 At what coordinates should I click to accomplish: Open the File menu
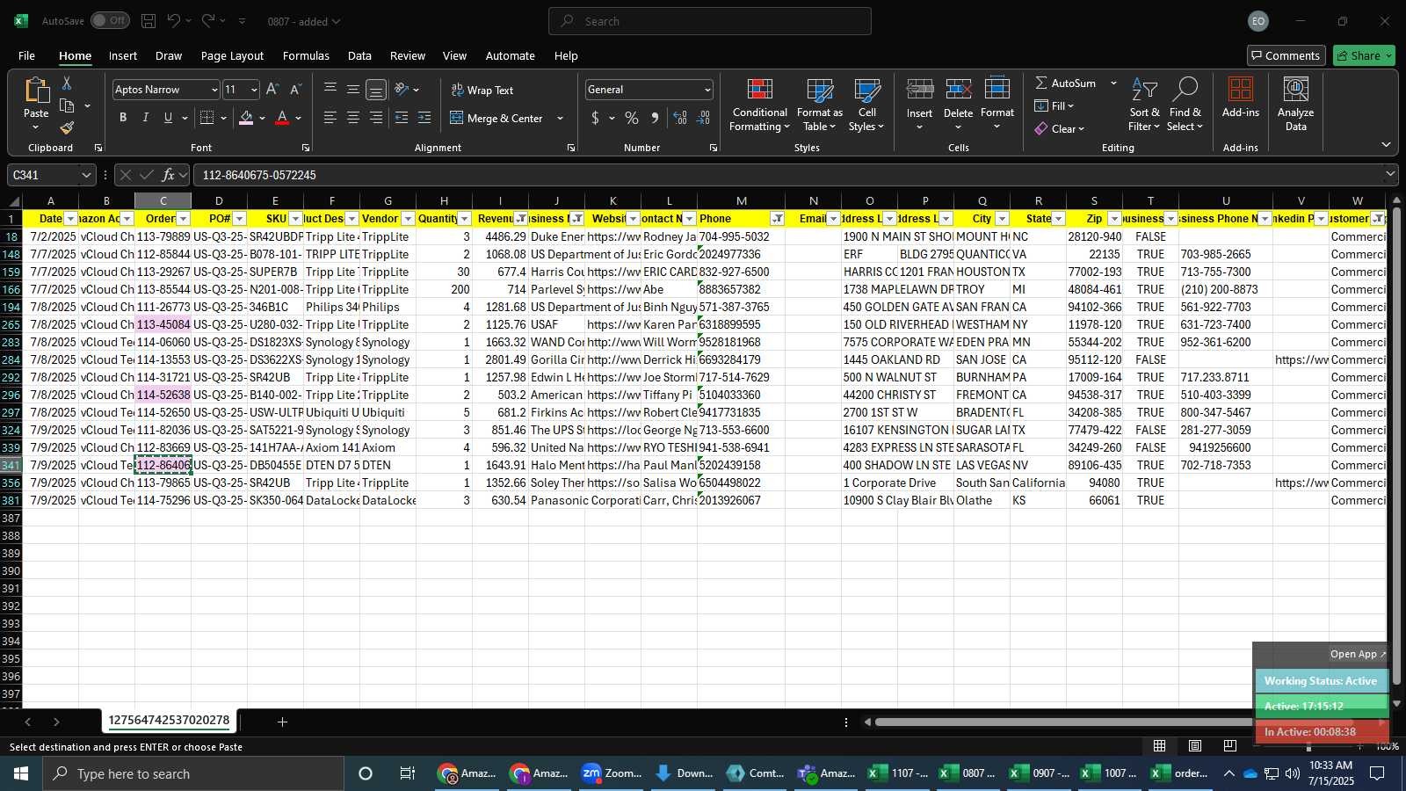pyautogui.click(x=27, y=55)
